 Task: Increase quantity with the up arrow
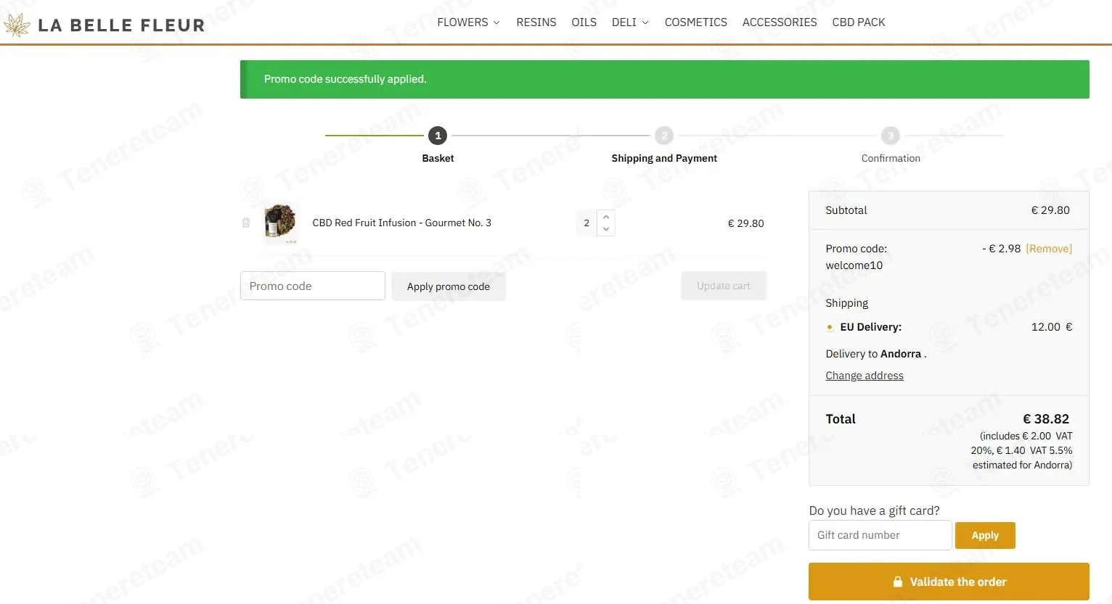(x=606, y=217)
